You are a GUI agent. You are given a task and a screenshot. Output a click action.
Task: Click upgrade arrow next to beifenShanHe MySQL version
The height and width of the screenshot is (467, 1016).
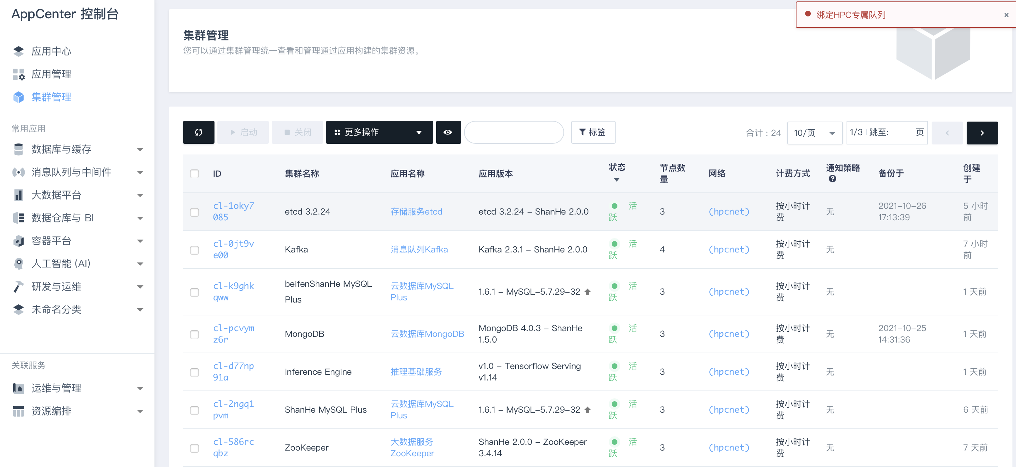(x=587, y=292)
